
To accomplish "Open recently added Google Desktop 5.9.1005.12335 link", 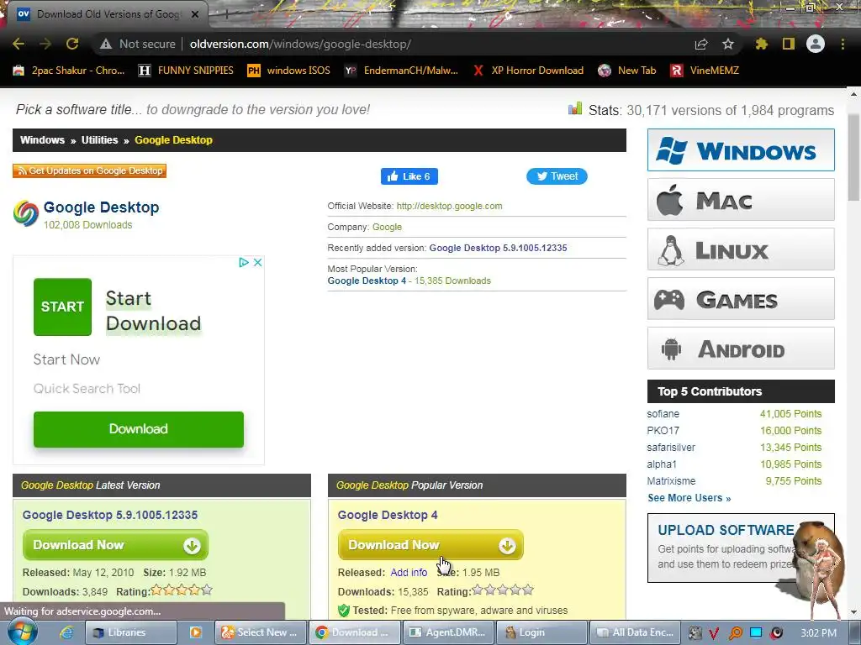I will (x=498, y=248).
